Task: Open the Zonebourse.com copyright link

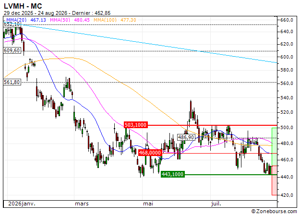Action: pos(274,211)
